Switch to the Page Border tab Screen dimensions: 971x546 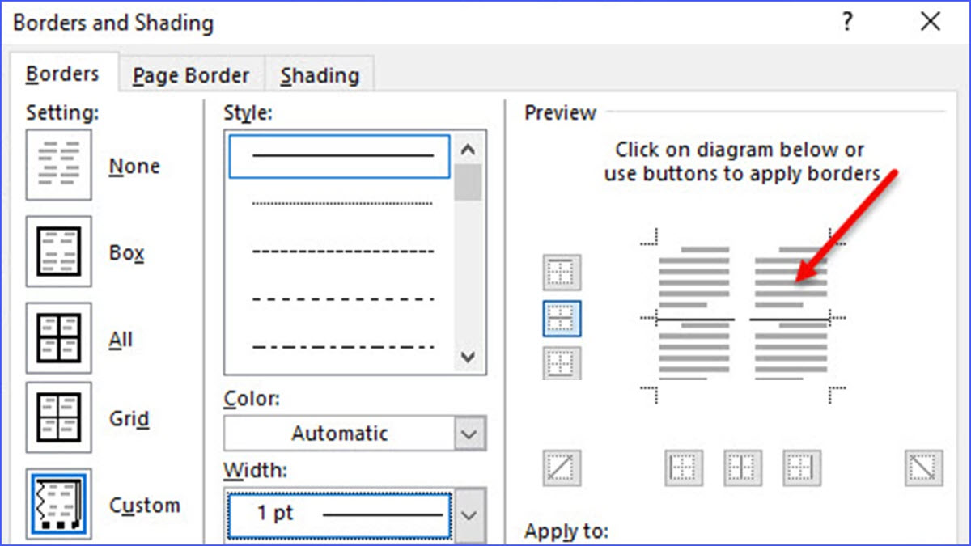[191, 74]
